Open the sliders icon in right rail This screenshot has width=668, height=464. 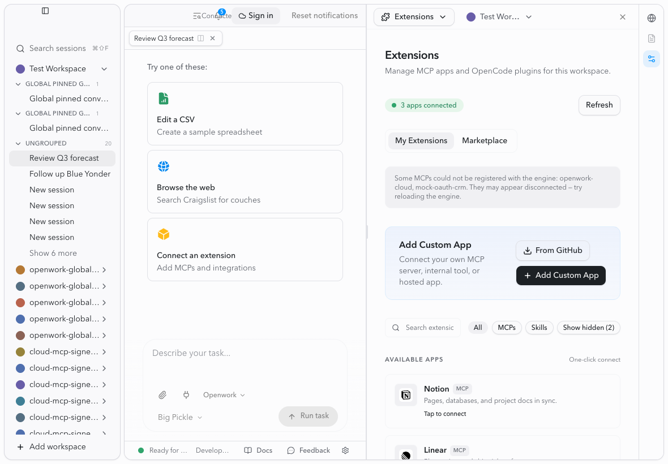(652, 59)
